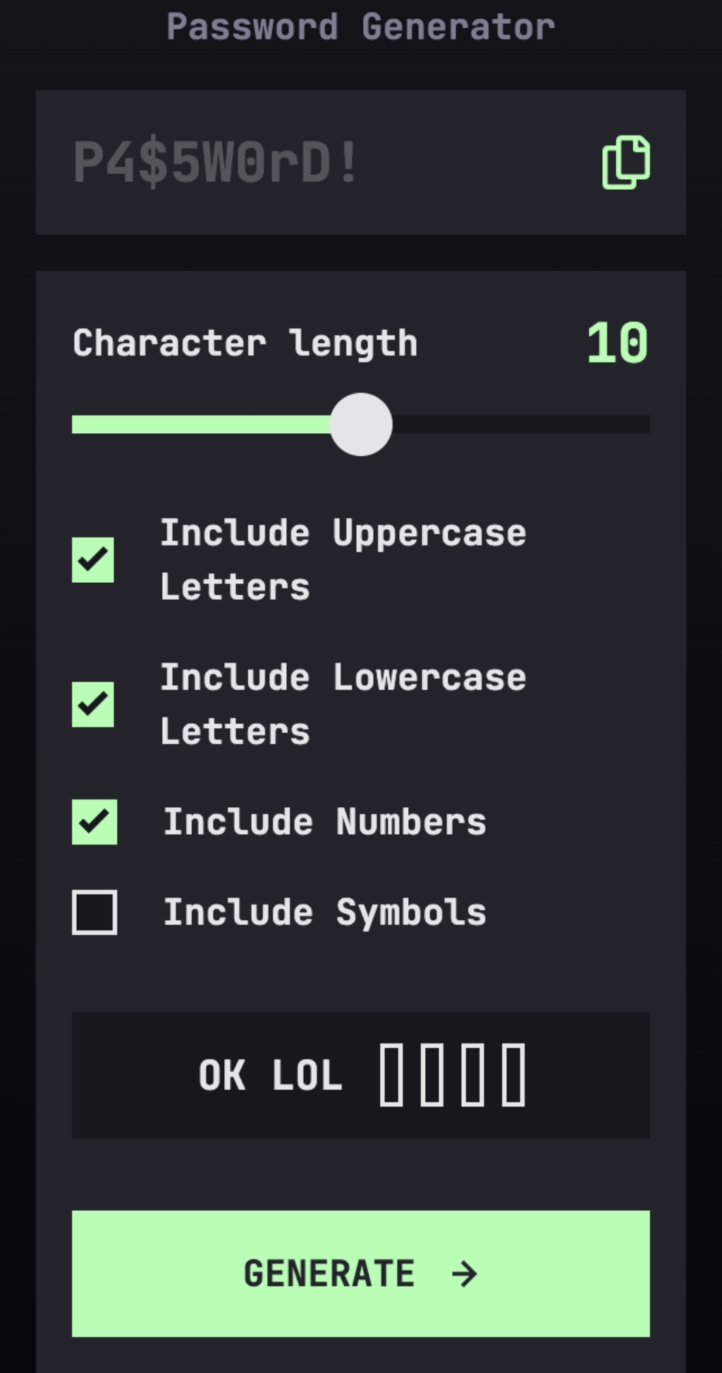Viewport: 722px width, 1373px height.
Task: Click the slider's round thumb handle
Action: pos(361,424)
